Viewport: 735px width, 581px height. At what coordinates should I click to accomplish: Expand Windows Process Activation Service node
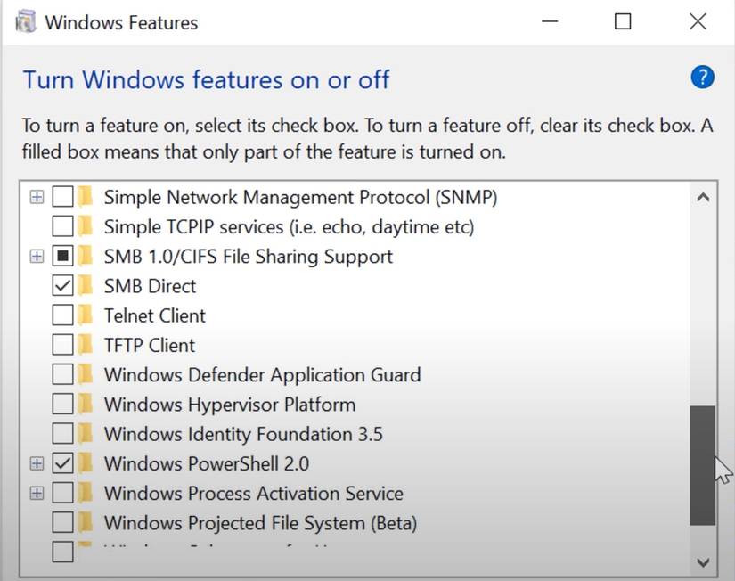tap(37, 493)
